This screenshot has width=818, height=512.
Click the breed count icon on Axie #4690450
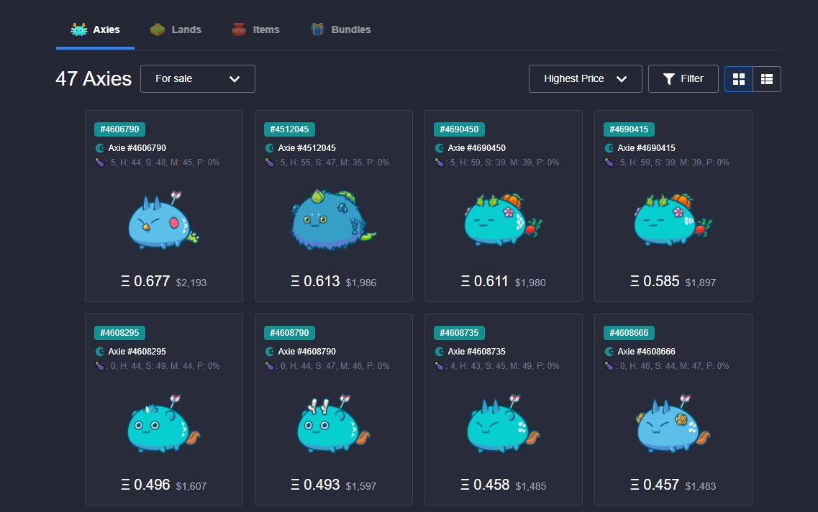[x=440, y=162]
